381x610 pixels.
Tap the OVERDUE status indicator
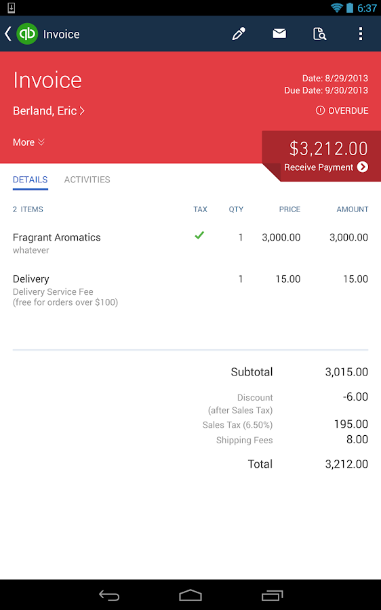tap(342, 110)
